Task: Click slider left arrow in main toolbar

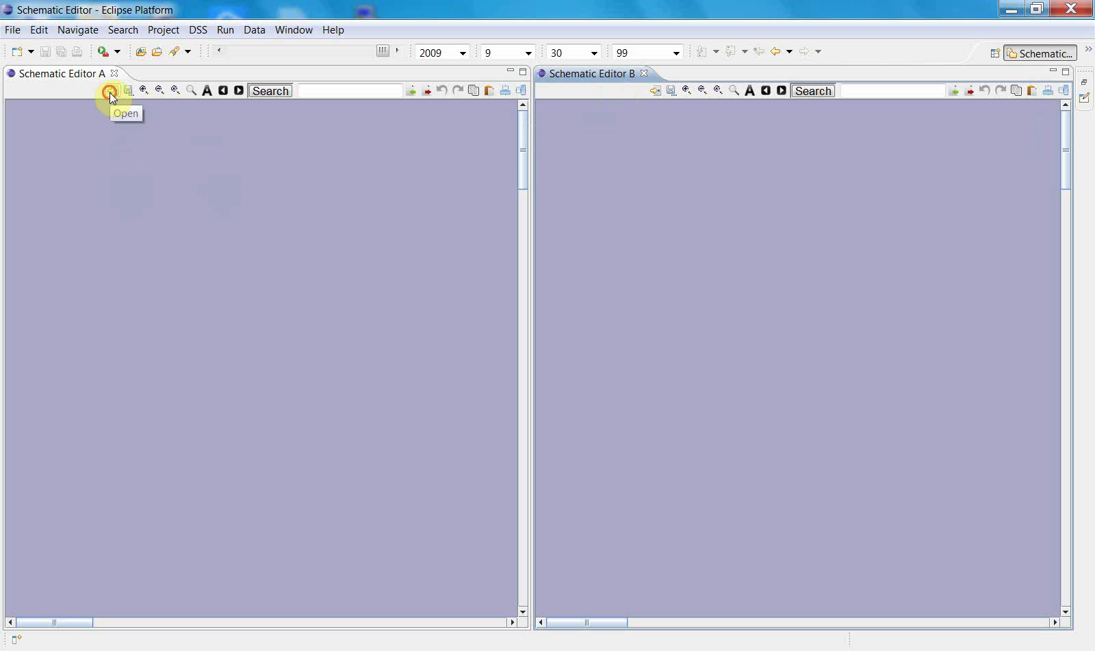Action: 219,51
